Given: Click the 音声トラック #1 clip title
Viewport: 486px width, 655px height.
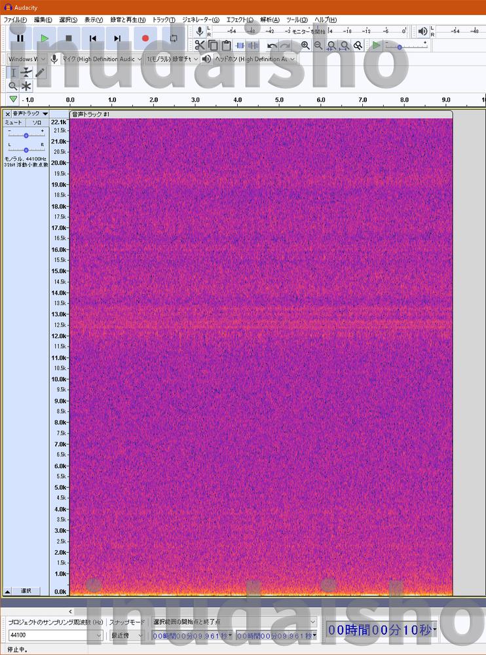Looking at the screenshot, I should pos(90,114).
